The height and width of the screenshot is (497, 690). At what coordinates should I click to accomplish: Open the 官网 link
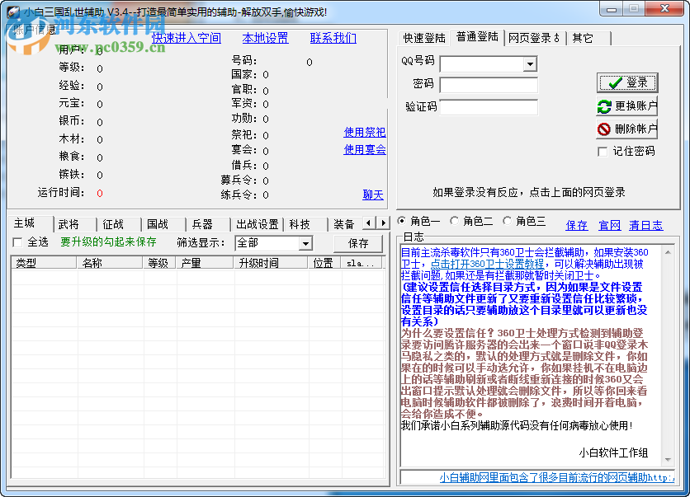click(x=609, y=226)
